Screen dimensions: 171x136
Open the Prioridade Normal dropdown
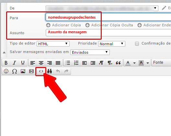click(x=112, y=44)
